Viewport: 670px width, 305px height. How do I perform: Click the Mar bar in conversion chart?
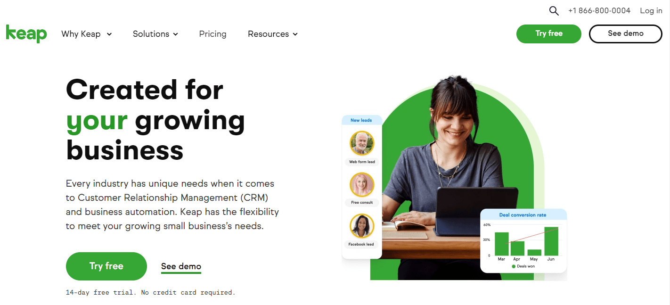click(x=501, y=244)
